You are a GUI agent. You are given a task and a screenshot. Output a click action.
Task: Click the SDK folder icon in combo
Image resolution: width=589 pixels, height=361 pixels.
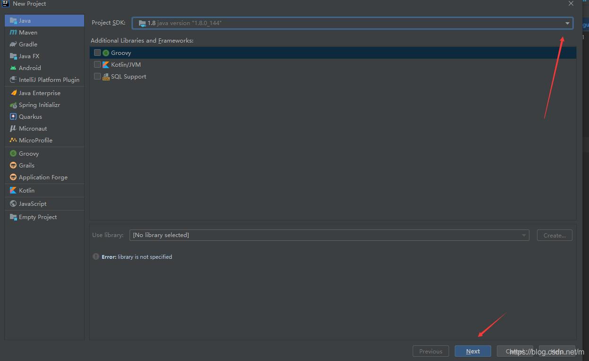click(142, 23)
